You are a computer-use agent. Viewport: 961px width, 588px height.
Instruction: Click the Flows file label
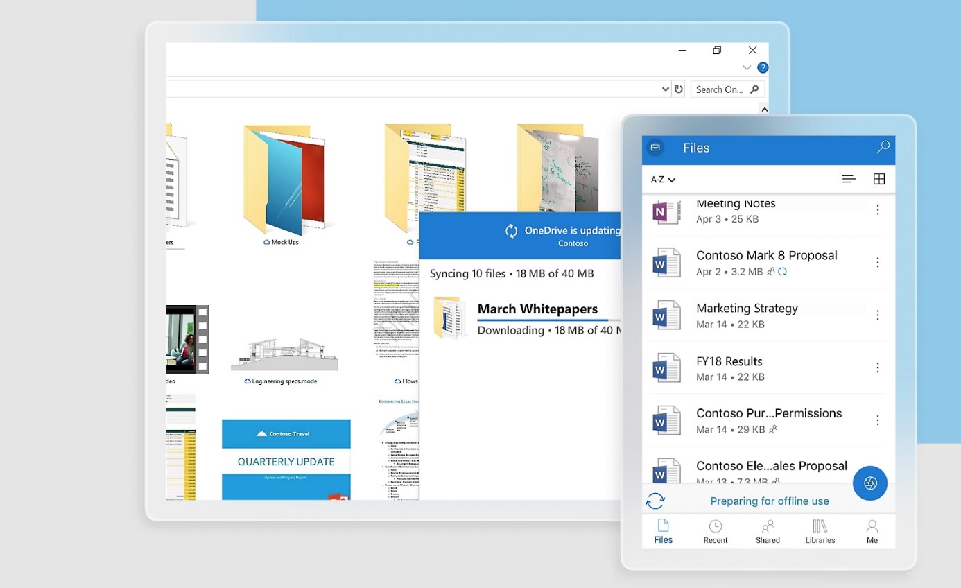pos(406,381)
